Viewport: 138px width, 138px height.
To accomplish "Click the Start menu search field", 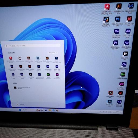I will coord(33,46).
